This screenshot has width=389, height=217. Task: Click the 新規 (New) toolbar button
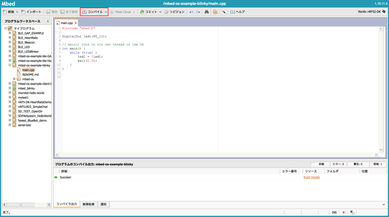tap(8, 12)
